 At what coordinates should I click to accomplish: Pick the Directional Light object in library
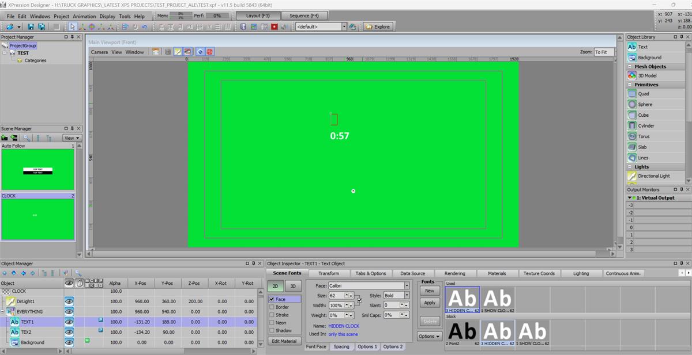653,176
